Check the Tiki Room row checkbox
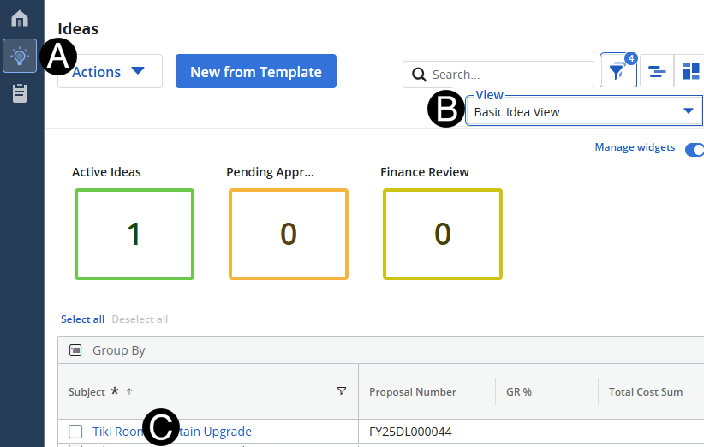 point(75,432)
